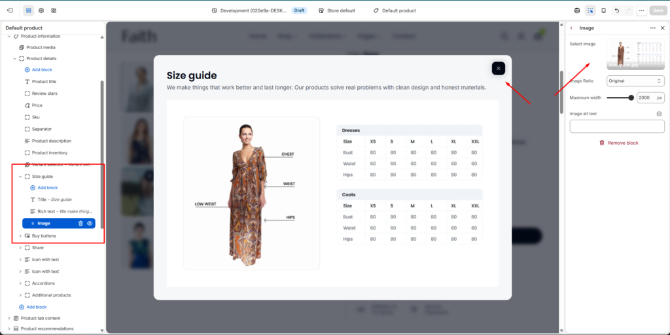670x335 pixels.
Task: Open Image panel more options menu
Action: click(x=653, y=27)
